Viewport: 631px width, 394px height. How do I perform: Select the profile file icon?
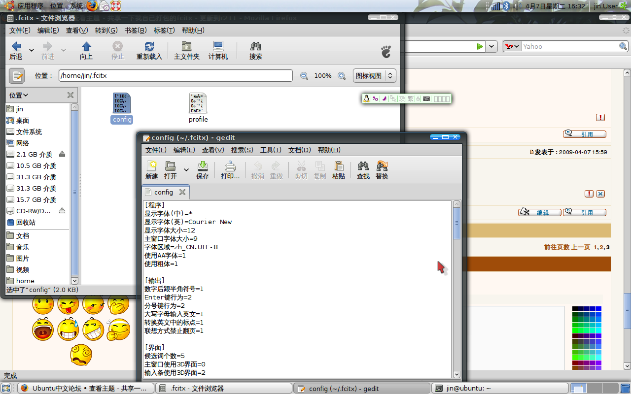pyautogui.click(x=198, y=103)
